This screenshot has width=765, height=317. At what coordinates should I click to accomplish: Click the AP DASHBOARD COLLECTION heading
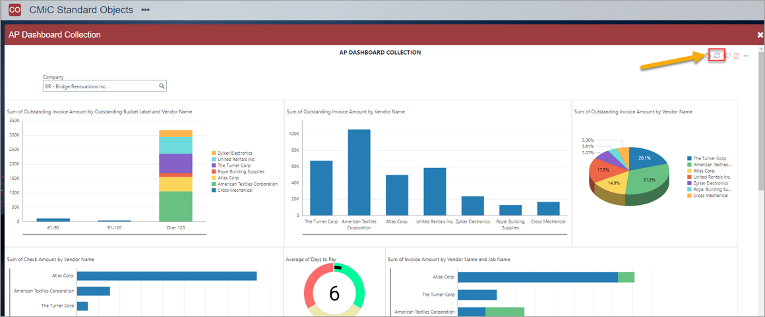380,52
